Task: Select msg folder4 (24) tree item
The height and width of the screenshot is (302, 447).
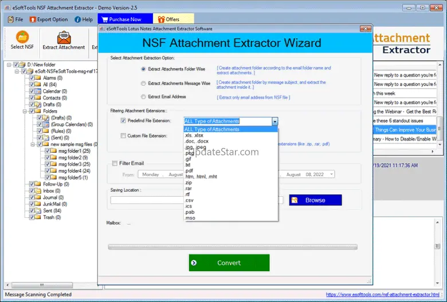Action: [x=74, y=171]
